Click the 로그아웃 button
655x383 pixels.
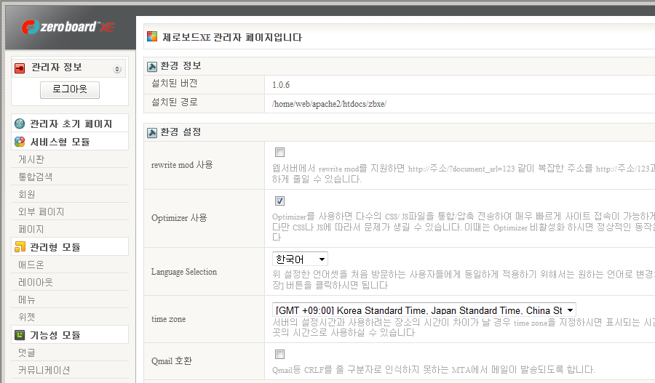pos(70,89)
